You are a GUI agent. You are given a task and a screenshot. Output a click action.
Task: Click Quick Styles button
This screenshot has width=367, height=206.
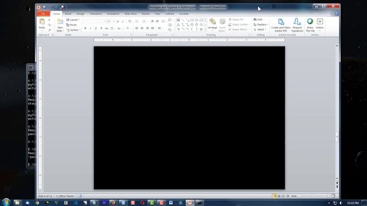click(222, 25)
